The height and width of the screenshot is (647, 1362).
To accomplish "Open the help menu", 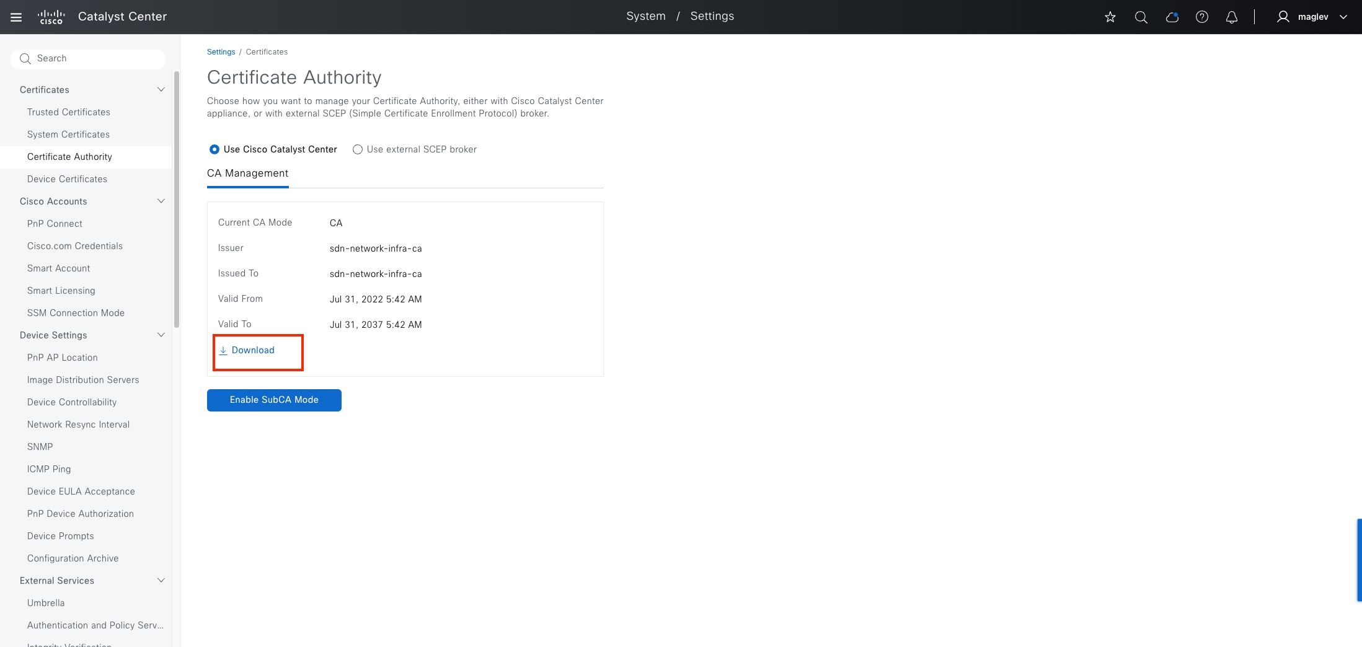I will pyautogui.click(x=1201, y=17).
